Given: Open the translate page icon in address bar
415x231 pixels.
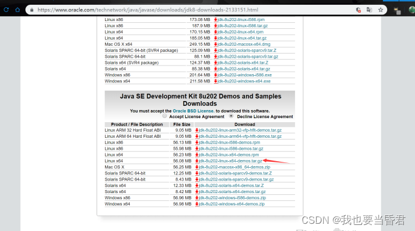Looking at the screenshot, I should (369, 10).
